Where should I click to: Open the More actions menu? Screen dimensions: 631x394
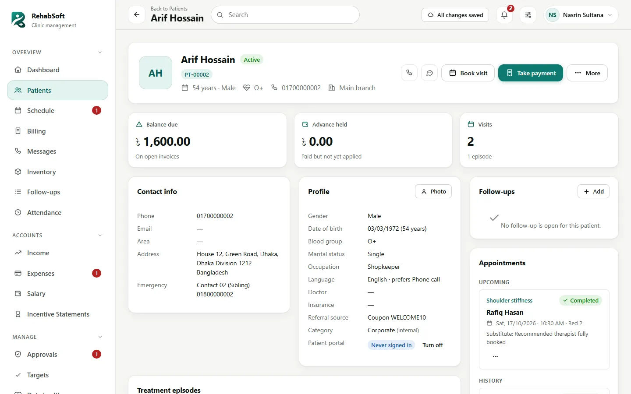(587, 73)
